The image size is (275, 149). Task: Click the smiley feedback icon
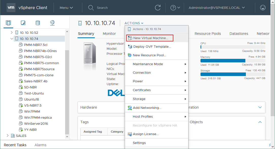click(263, 8)
